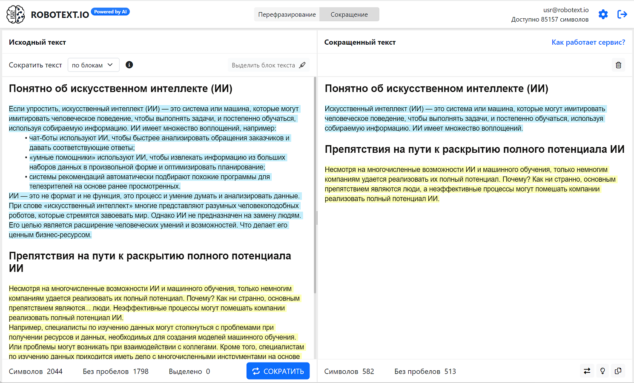Click 'Доступно 85157 символов' text

[550, 20]
